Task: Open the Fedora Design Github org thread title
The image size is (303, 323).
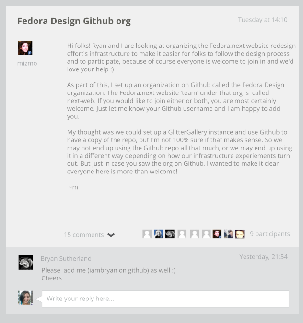Action: coord(74,21)
